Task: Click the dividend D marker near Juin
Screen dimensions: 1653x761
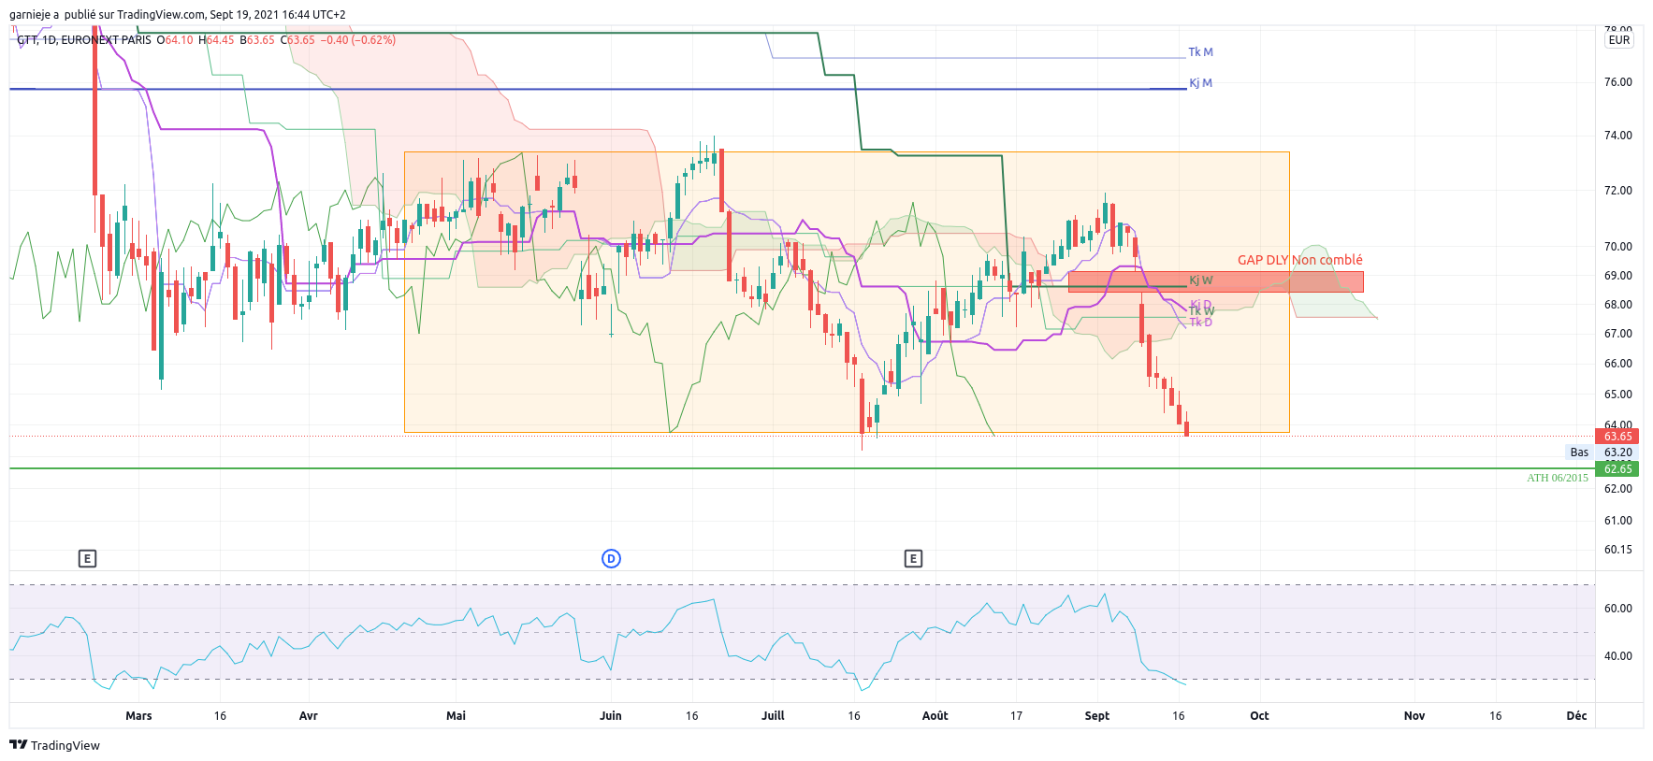Action: (611, 559)
